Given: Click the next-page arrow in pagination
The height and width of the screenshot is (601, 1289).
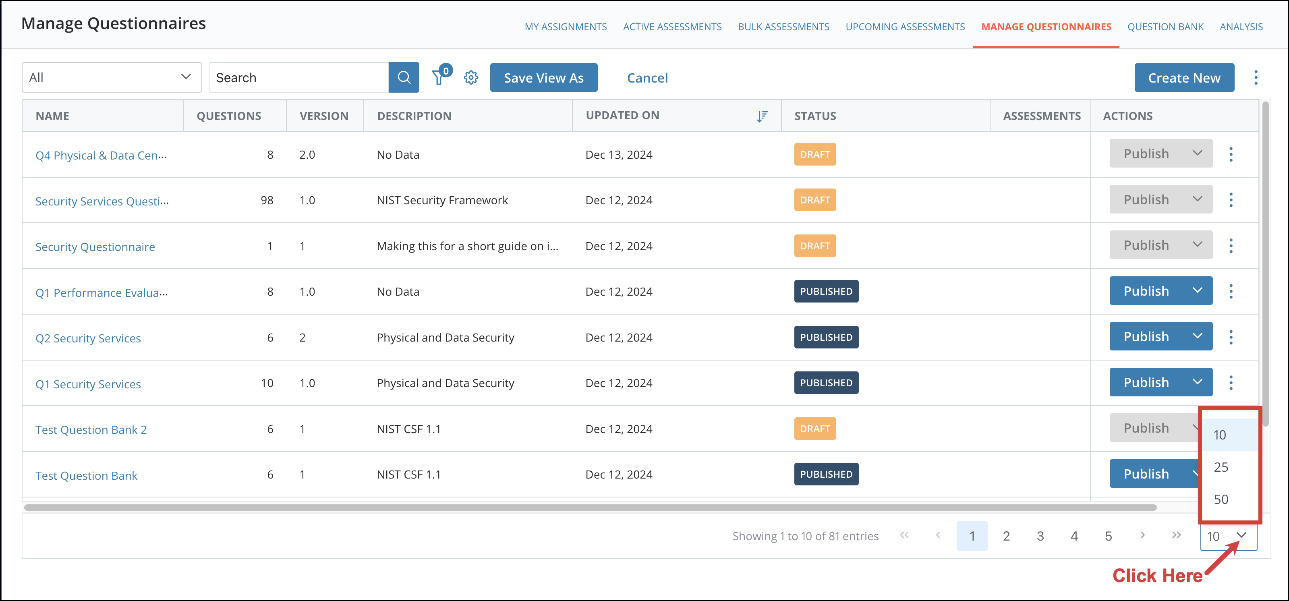Looking at the screenshot, I should click(1142, 535).
